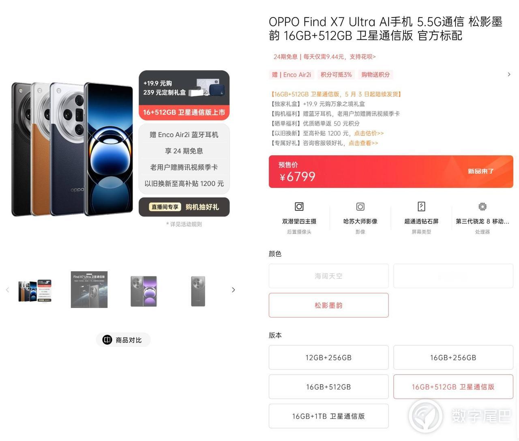Expand promotions list with right chevron

[509, 74]
